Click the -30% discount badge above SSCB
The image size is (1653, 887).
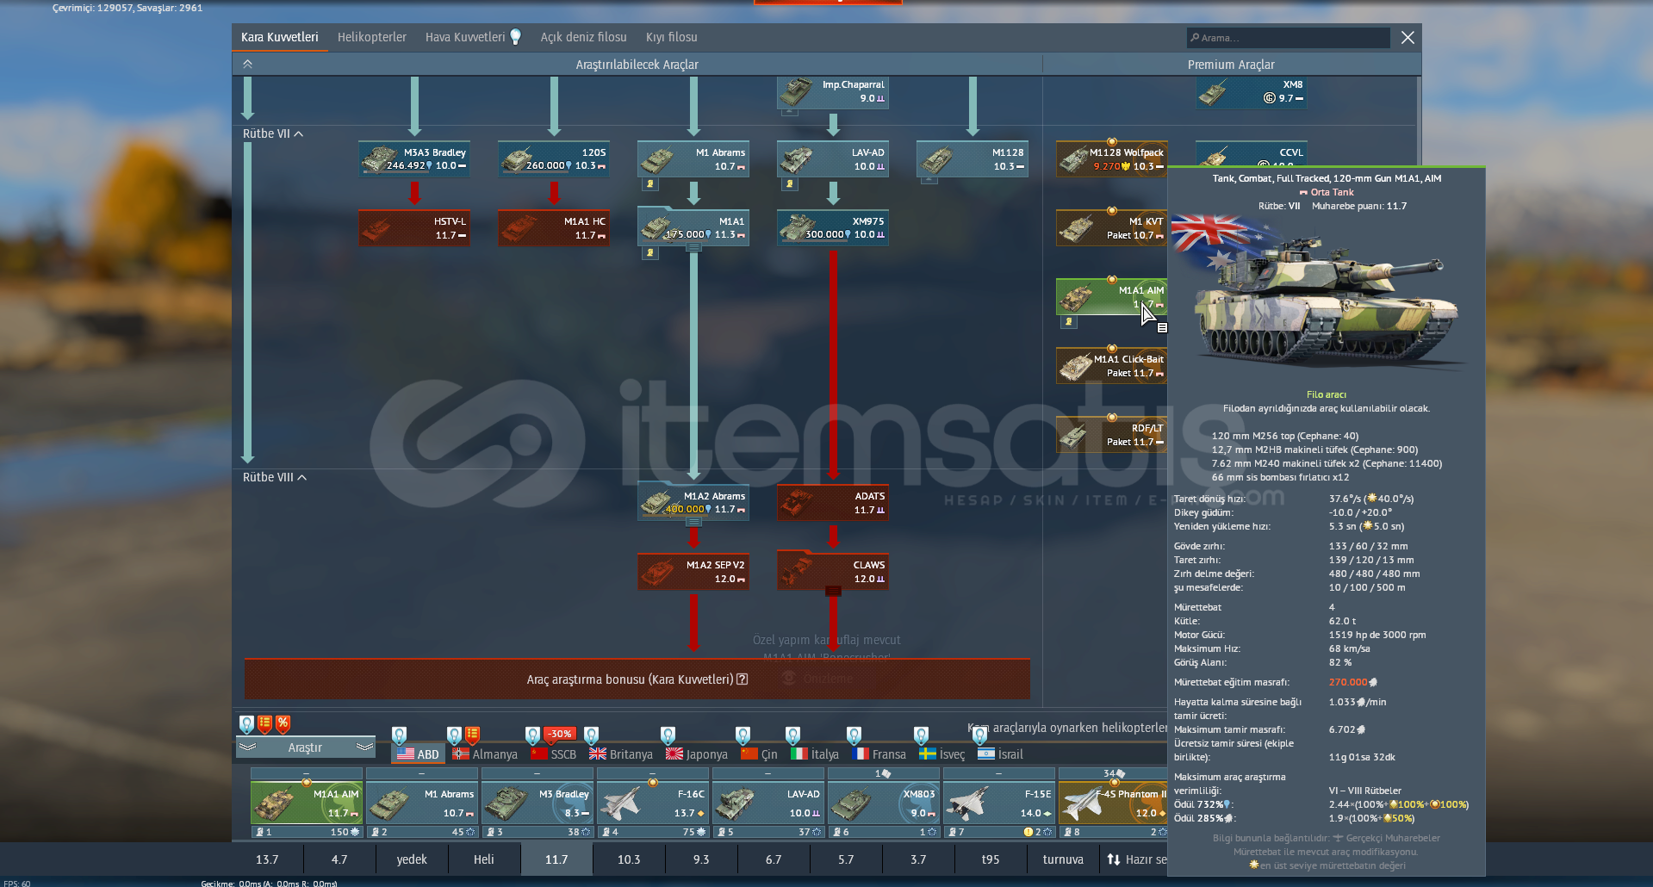(560, 734)
